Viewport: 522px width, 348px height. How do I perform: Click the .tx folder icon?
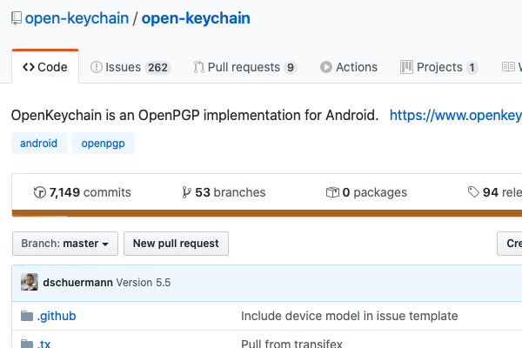coord(27,344)
